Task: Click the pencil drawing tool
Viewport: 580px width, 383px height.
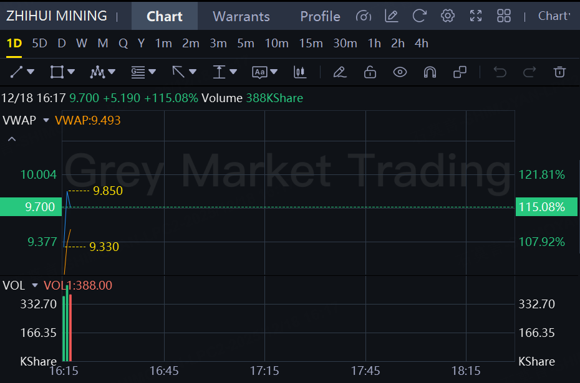Action: (340, 72)
